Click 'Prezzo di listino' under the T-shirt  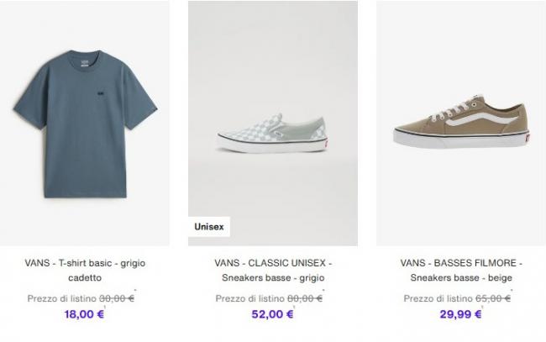61,298
